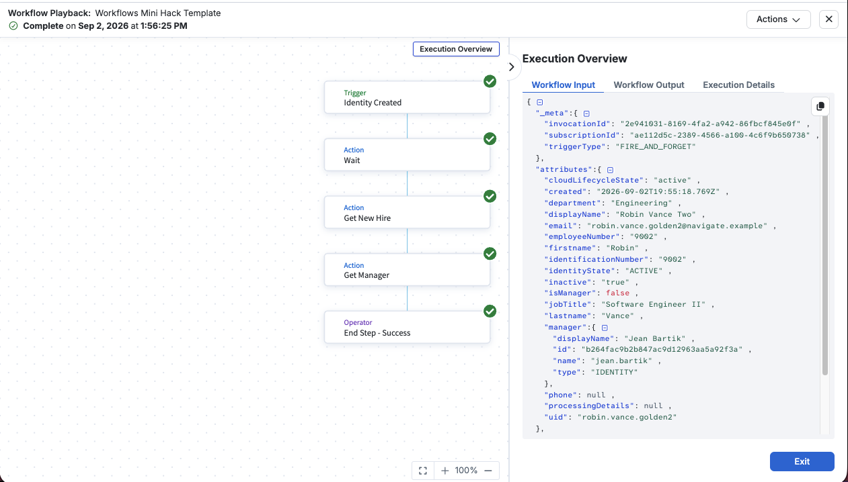848x482 pixels.
Task: Click the Complete status icon in header
Action: 13,26
